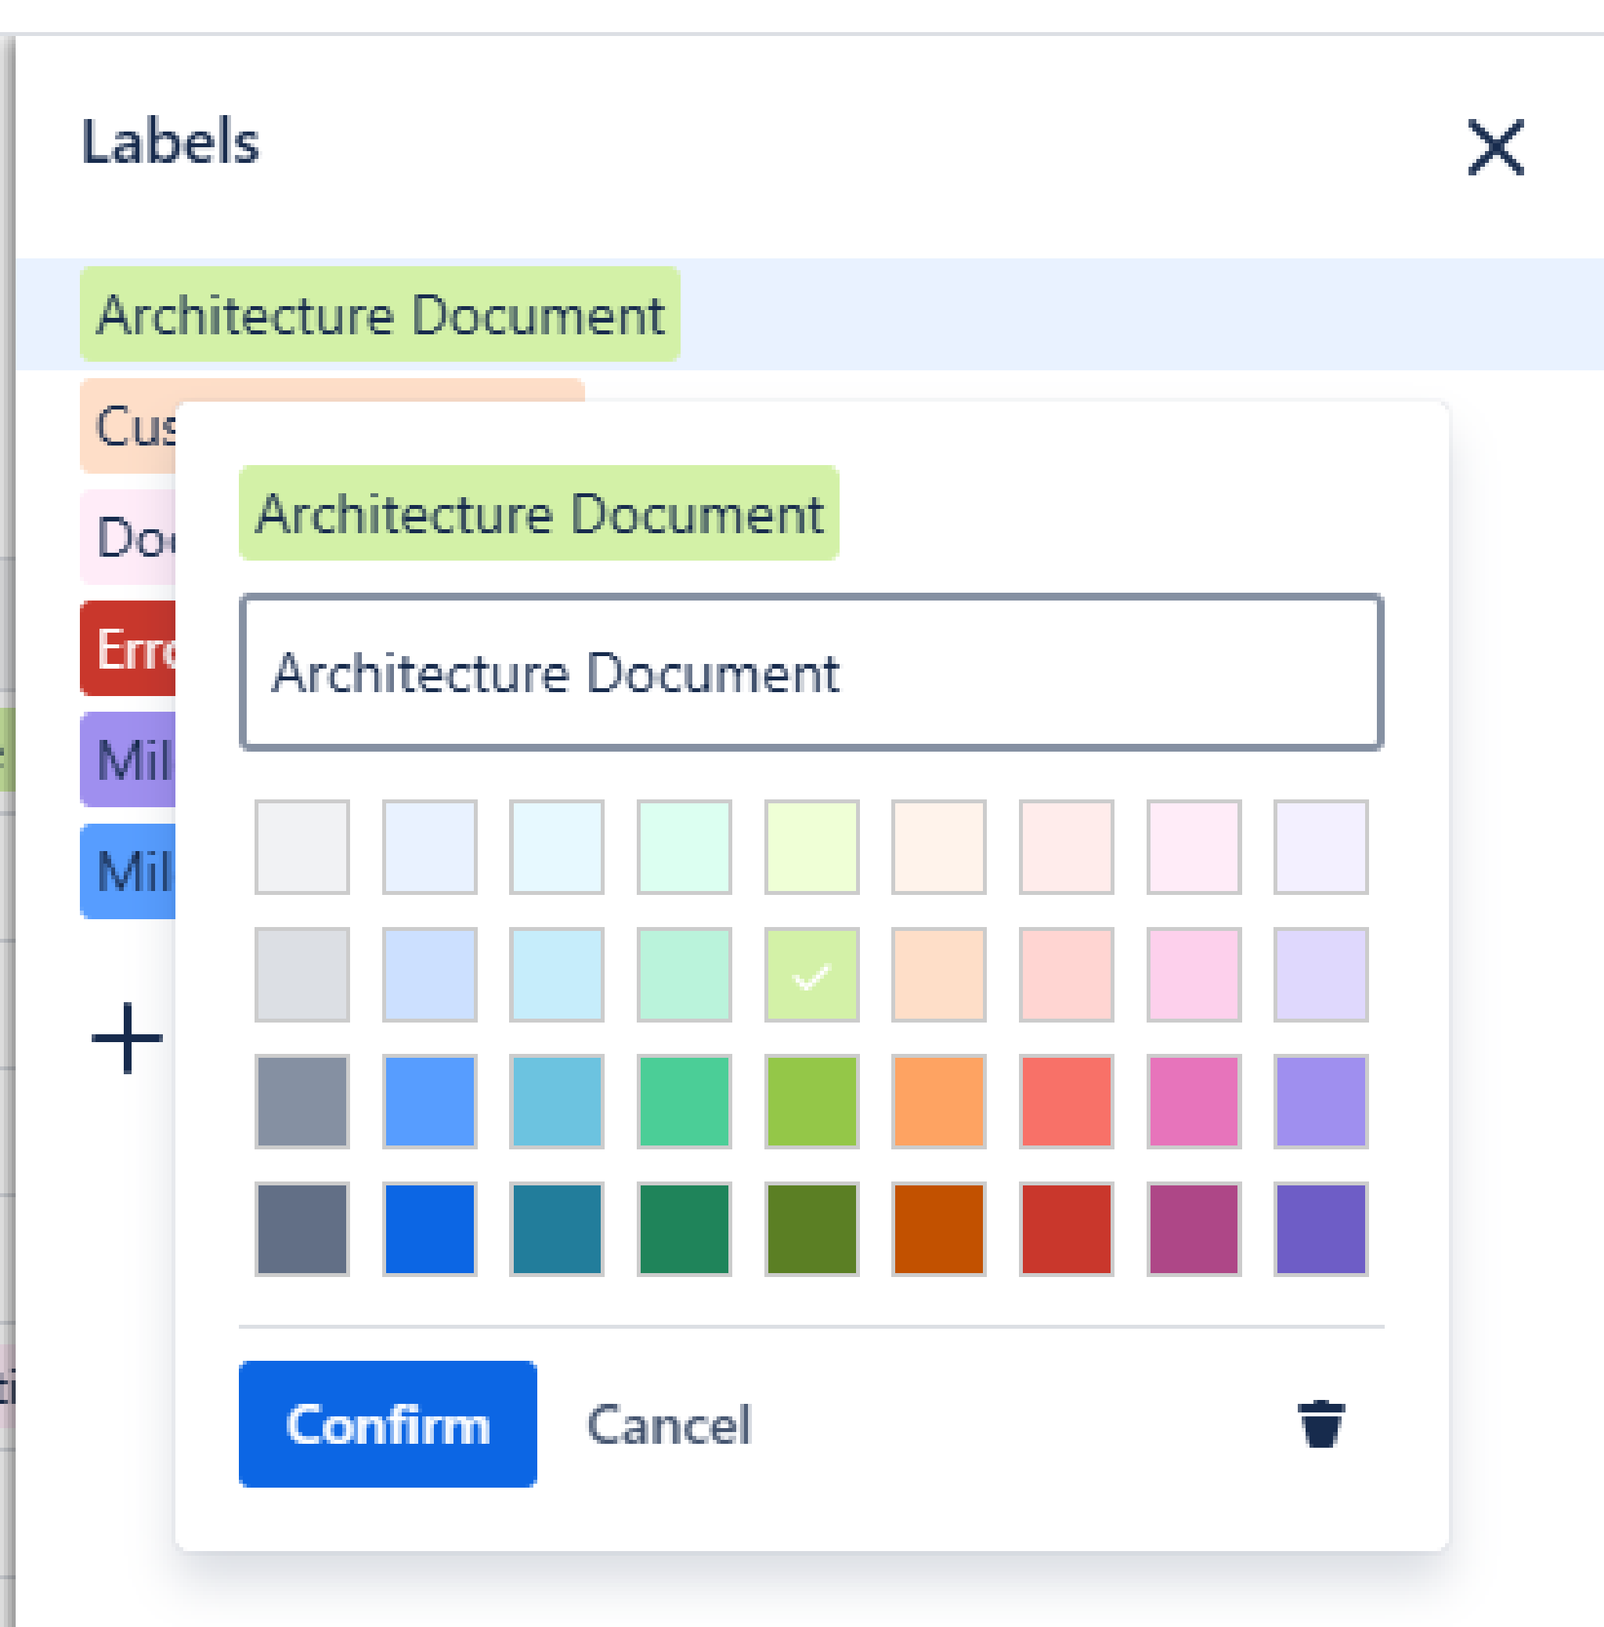Pick the dark red color swatch
The height and width of the screenshot is (1627, 1604).
click(1066, 1228)
